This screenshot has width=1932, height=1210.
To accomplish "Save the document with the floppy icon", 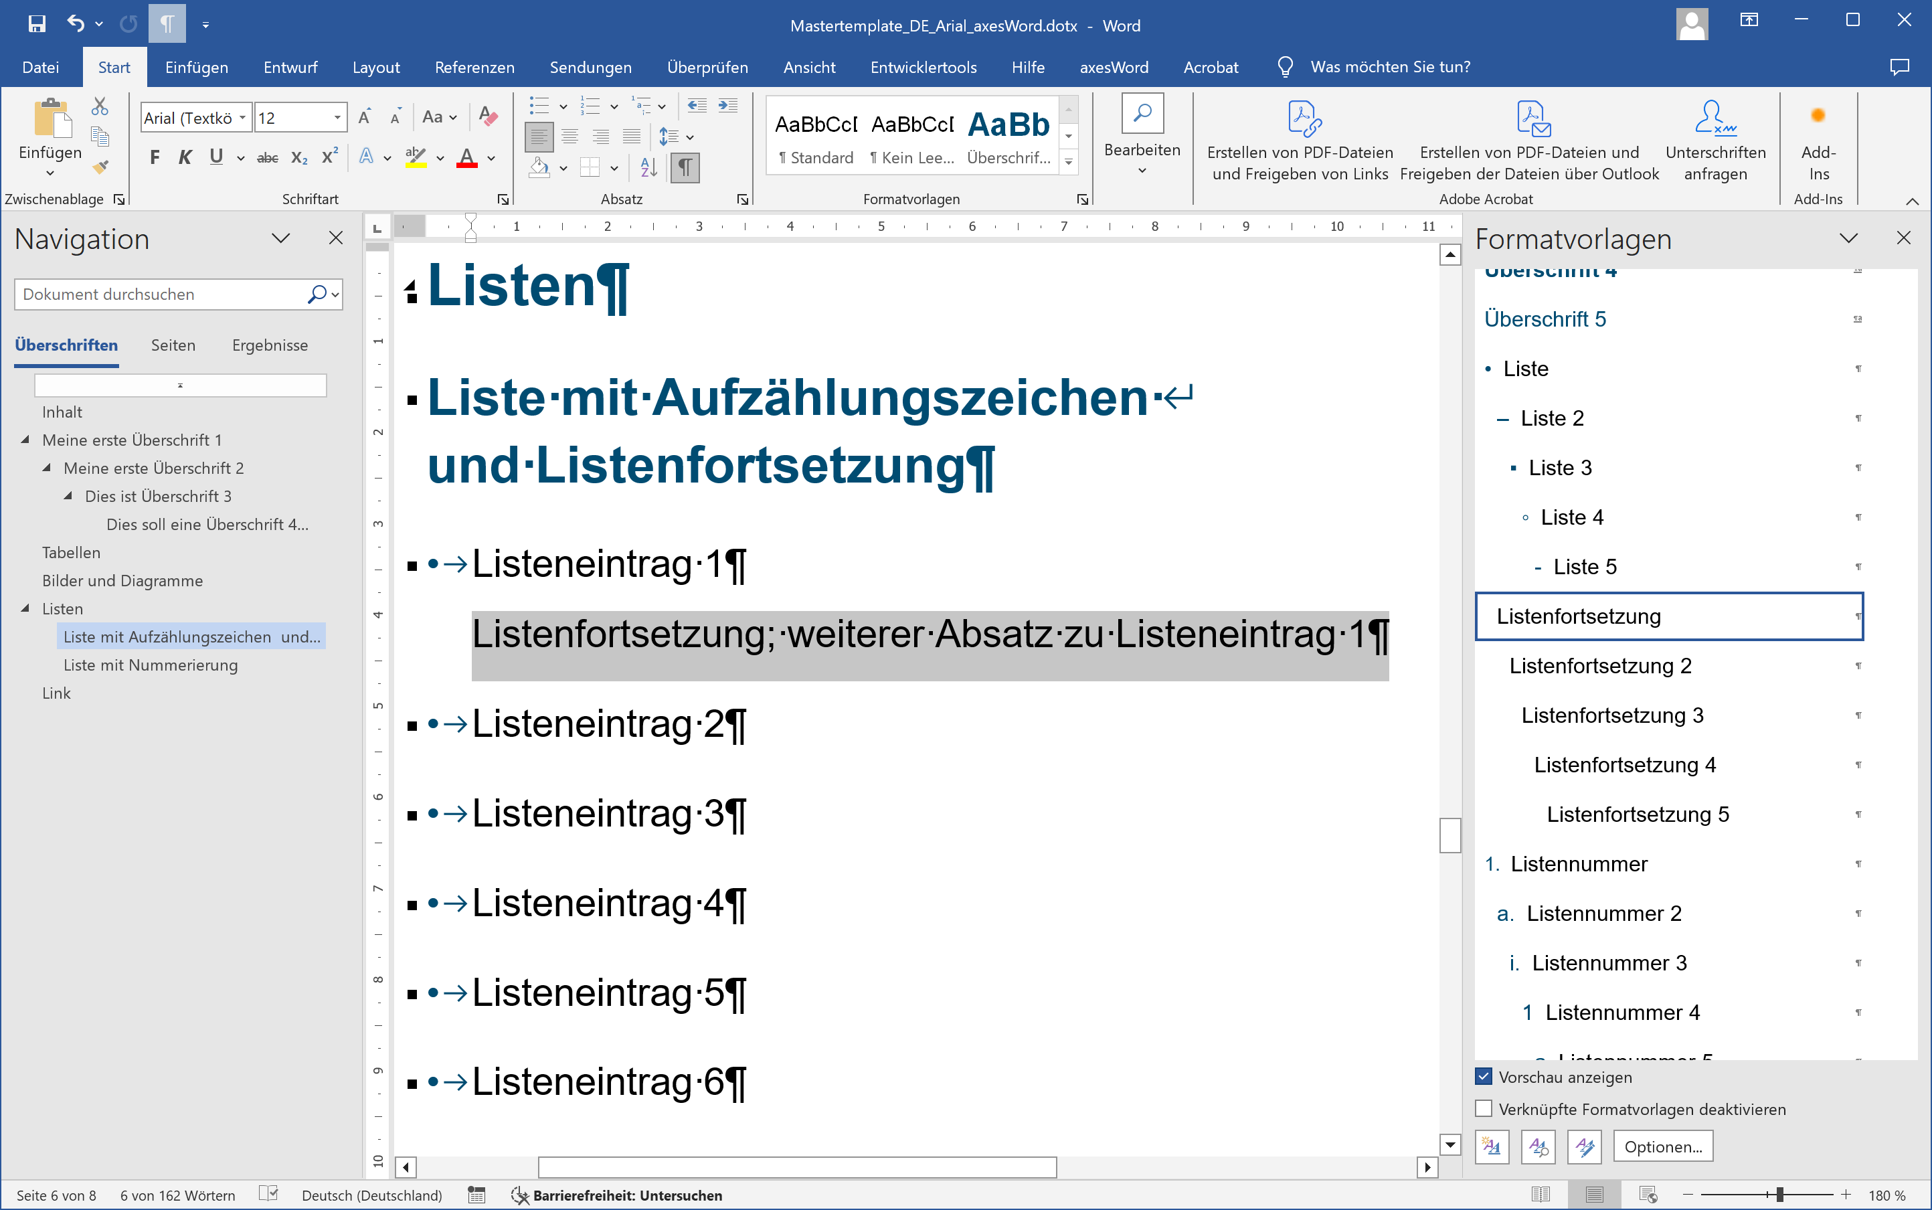I will point(37,24).
